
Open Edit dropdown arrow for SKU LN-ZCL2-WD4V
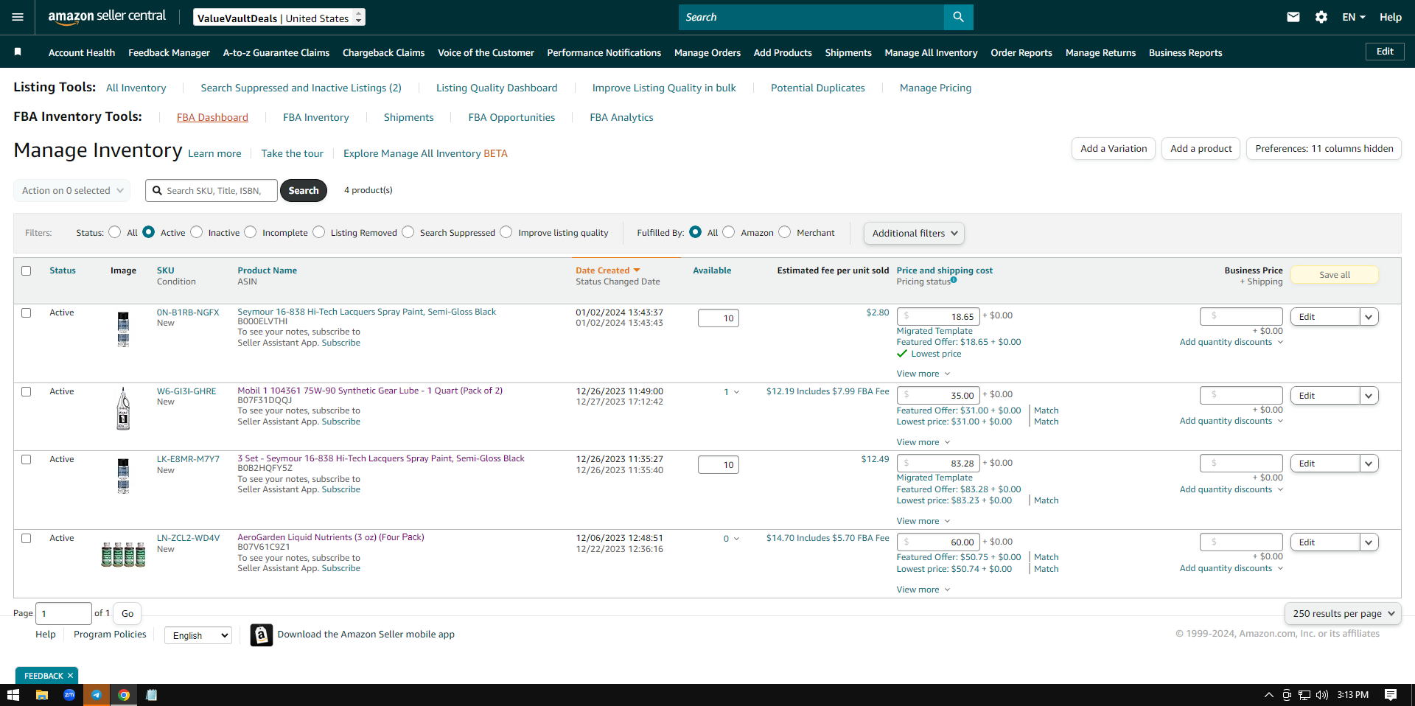pyautogui.click(x=1369, y=542)
